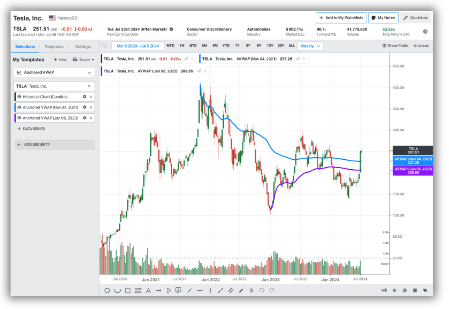Select the trend line tool
The height and width of the screenshot is (309, 449).
(220, 291)
